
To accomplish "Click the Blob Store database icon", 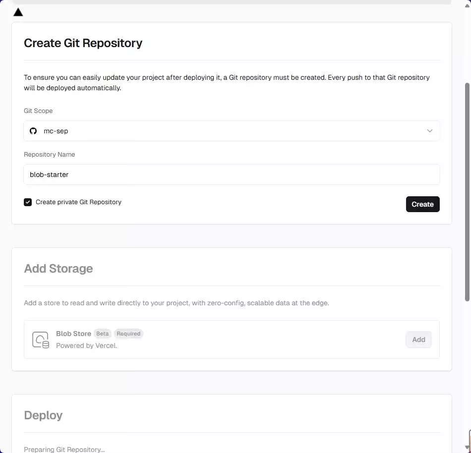I will pyautogui.click(x=41, y=340).
